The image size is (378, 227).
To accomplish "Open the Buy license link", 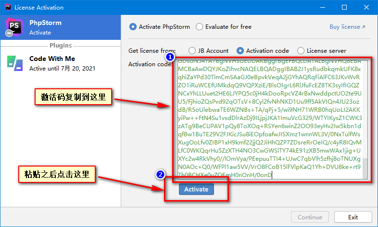I will pyautogui.click(x=347, y=27).
